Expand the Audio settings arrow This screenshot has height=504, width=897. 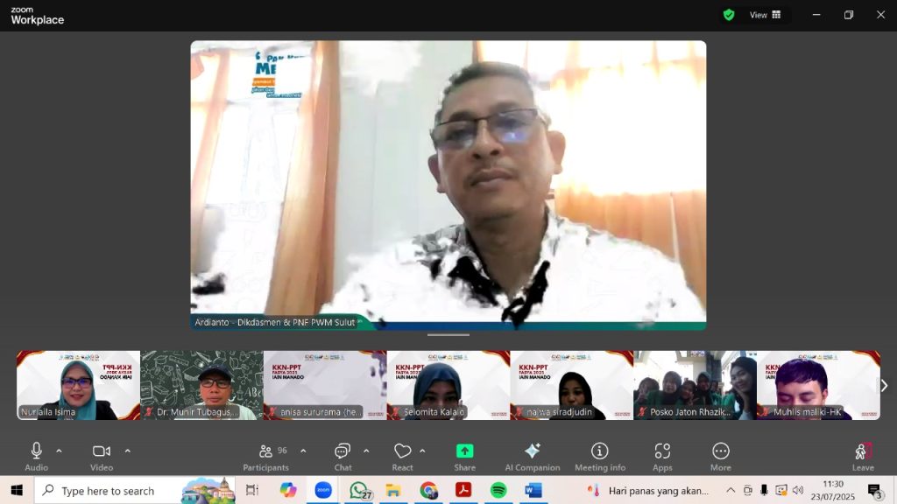pyautogui.click(x=60, y=451)
